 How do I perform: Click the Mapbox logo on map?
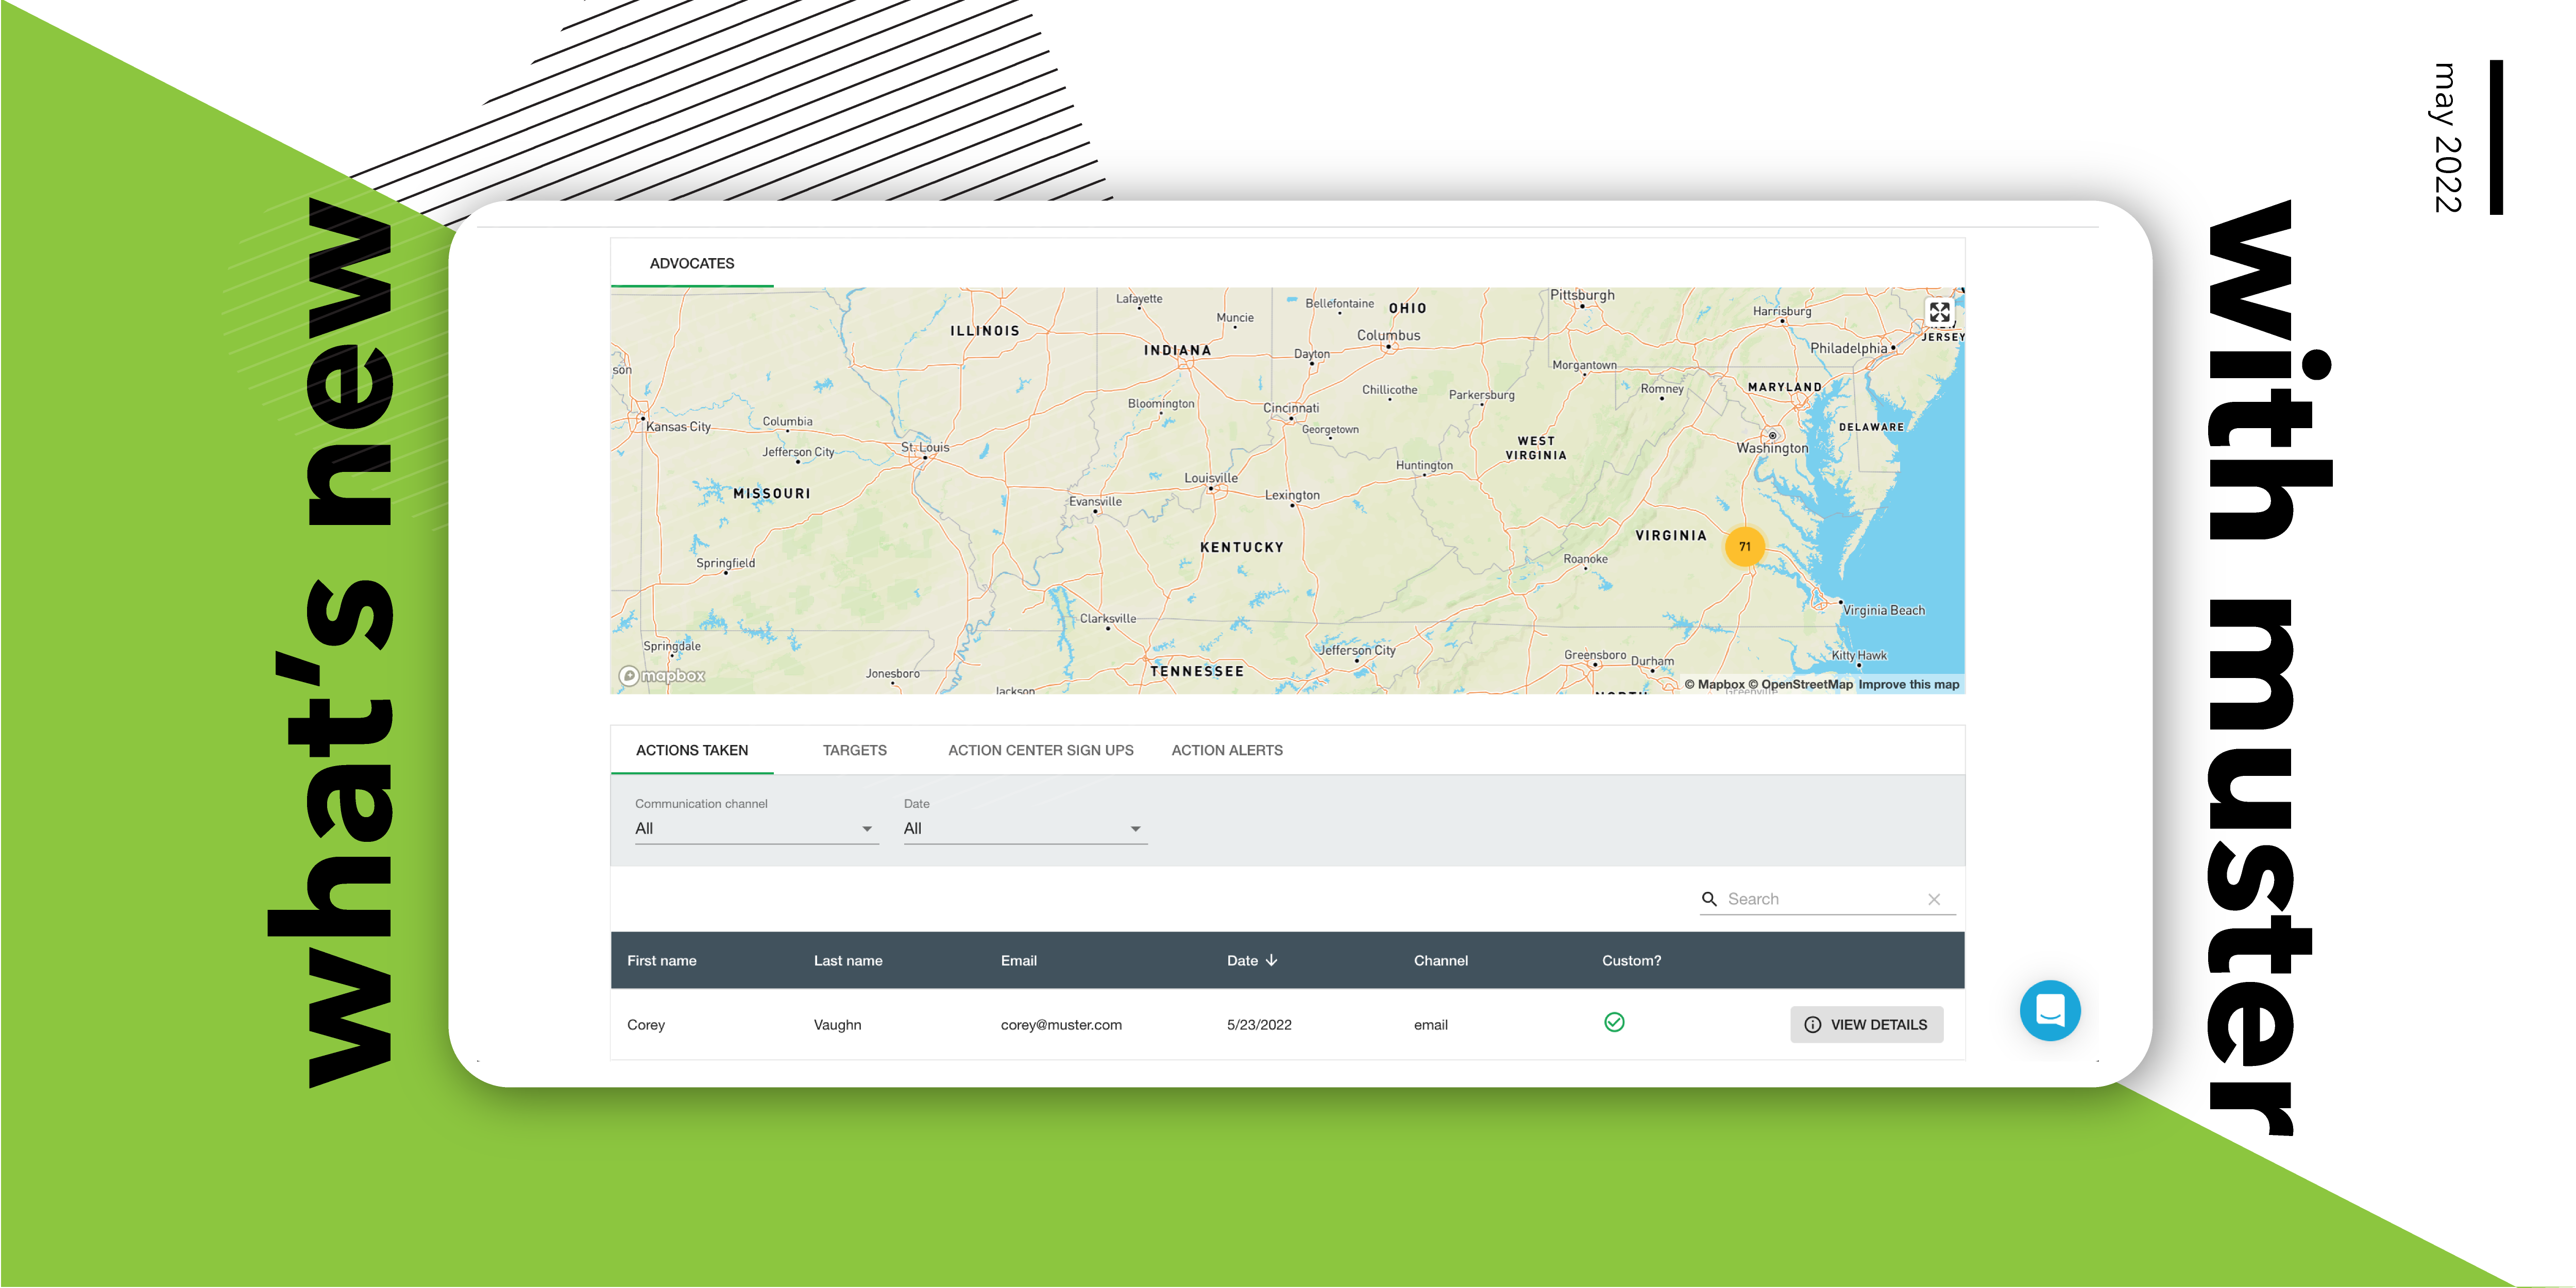point(662,676)
